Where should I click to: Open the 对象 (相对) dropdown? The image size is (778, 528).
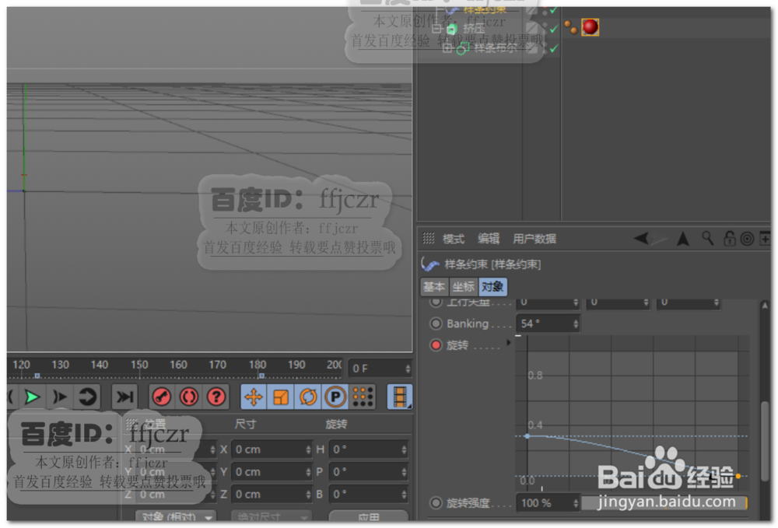[x=176, y=516]
